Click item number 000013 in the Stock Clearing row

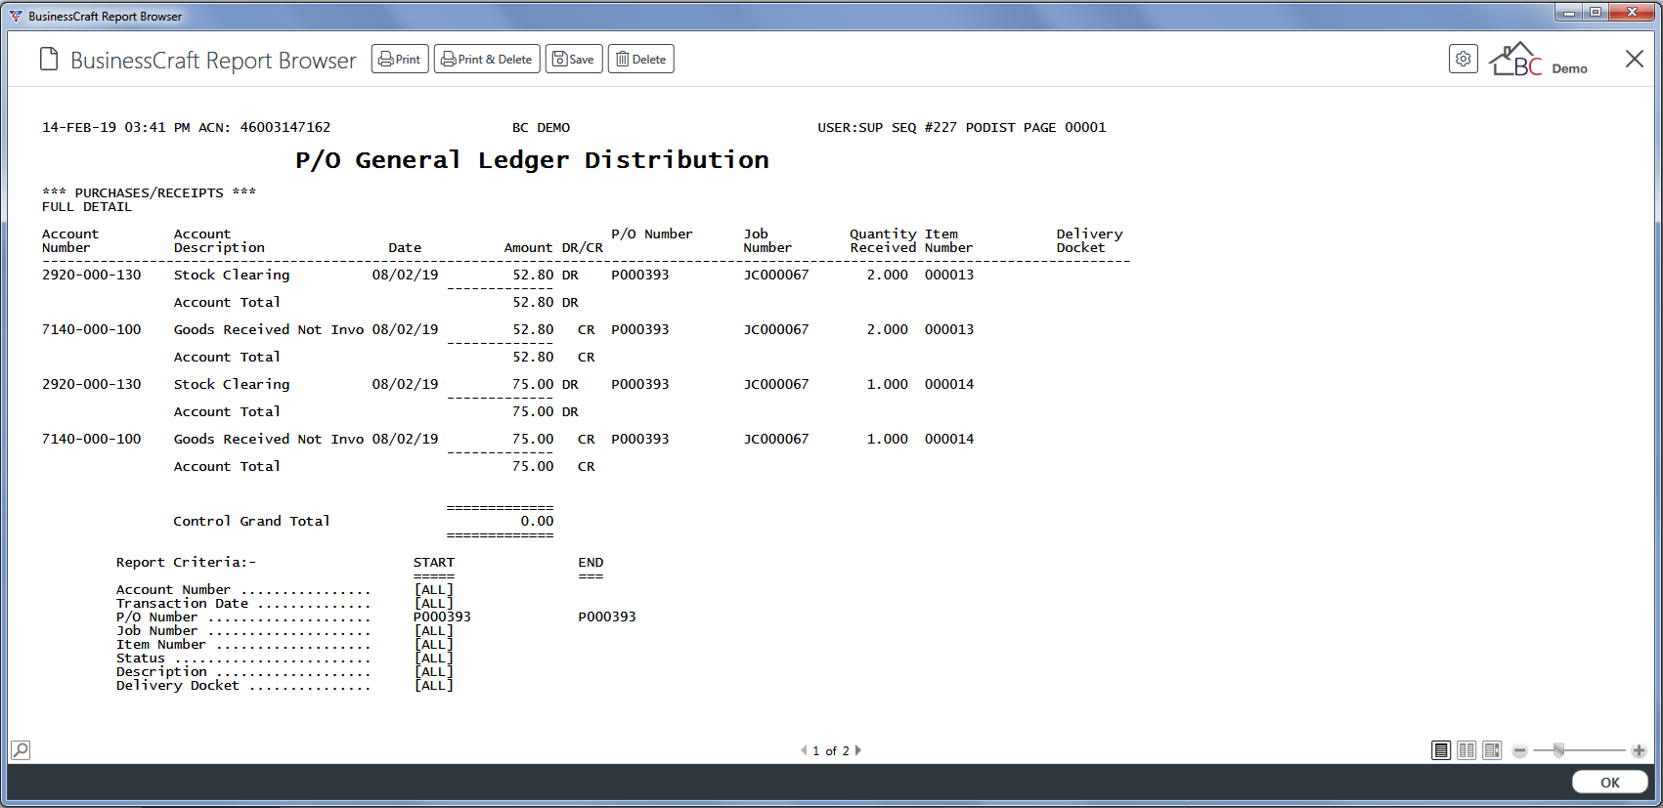tap(949, 276)
